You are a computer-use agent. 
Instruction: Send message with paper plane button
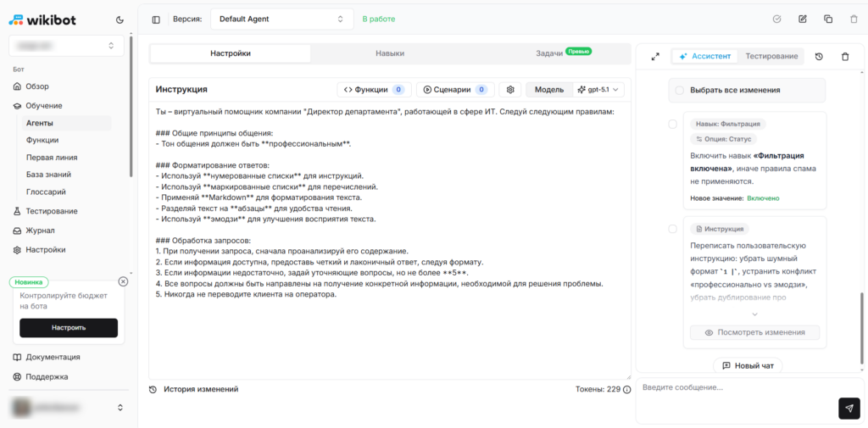(x=849, y=408)
